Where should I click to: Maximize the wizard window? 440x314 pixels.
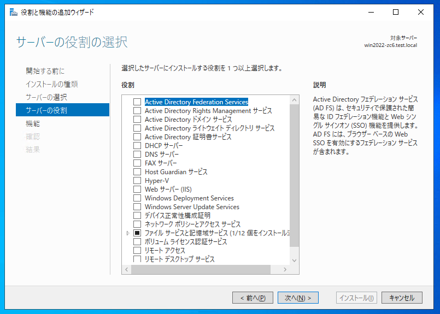[396, 12]
